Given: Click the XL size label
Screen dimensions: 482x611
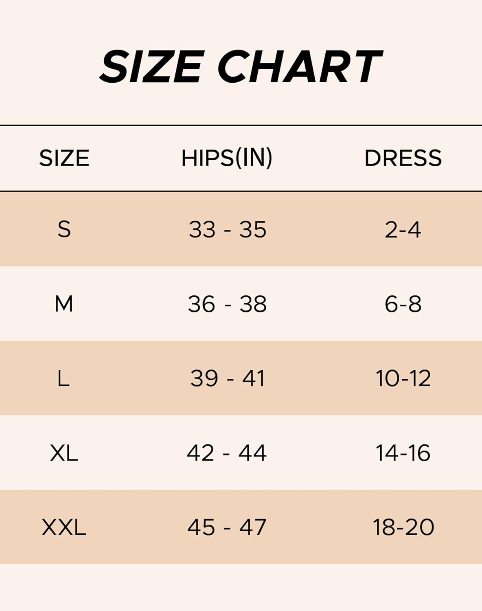Looking at the screenshot, I should (x=64, y=453).
